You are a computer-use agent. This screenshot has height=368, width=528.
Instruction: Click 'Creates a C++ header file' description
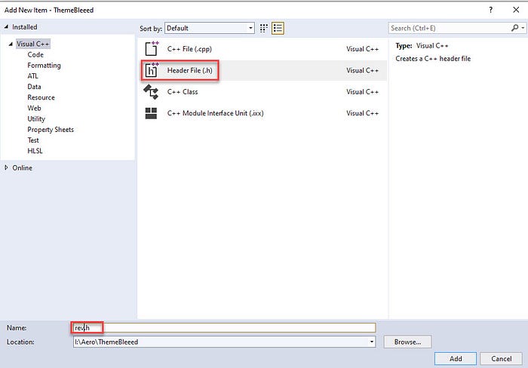pyautogui.click(x=433, y=59)
